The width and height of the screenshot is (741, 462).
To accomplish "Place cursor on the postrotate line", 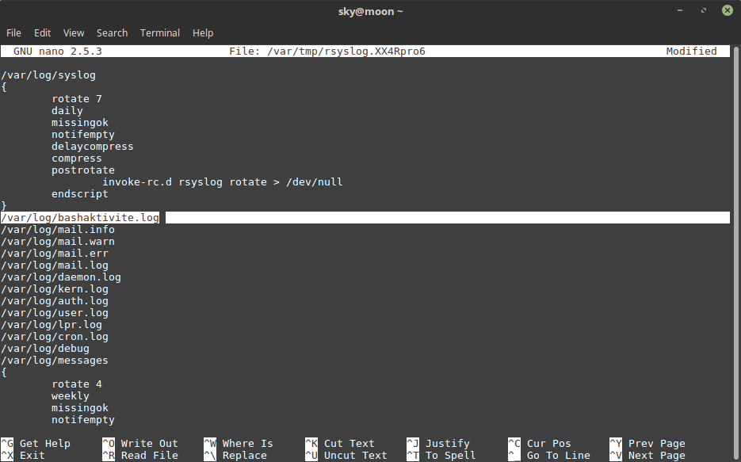I will [82, 170].
